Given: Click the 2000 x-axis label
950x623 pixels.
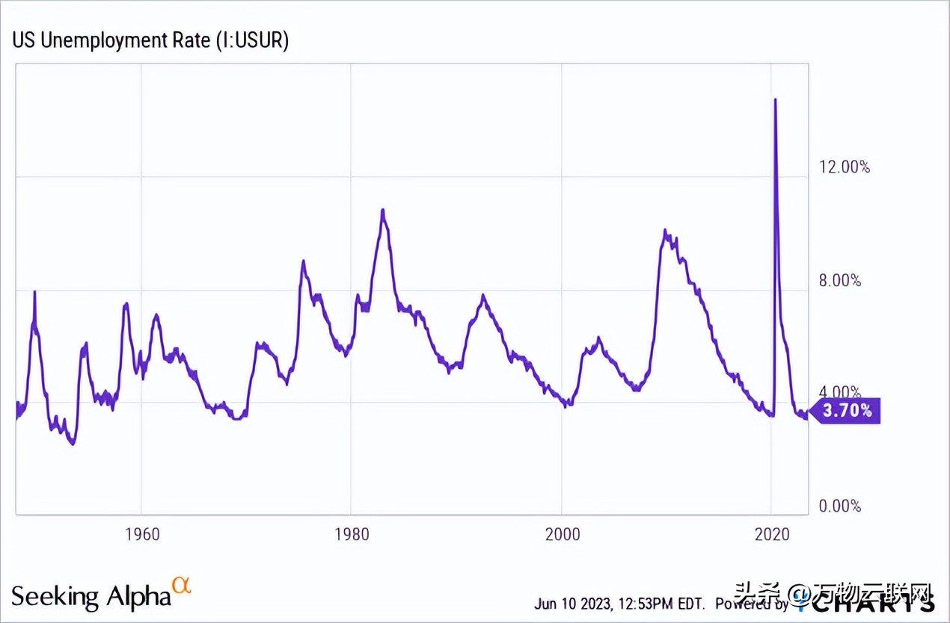Looking at the screenshot, I should click(x=563, y=534).
